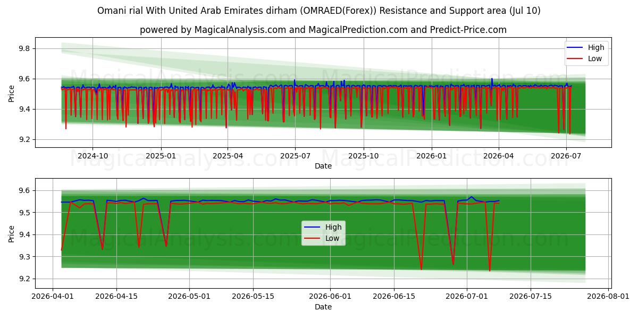
Task: Click the 2026-04 date tick
Action: (x=498, y=156)
